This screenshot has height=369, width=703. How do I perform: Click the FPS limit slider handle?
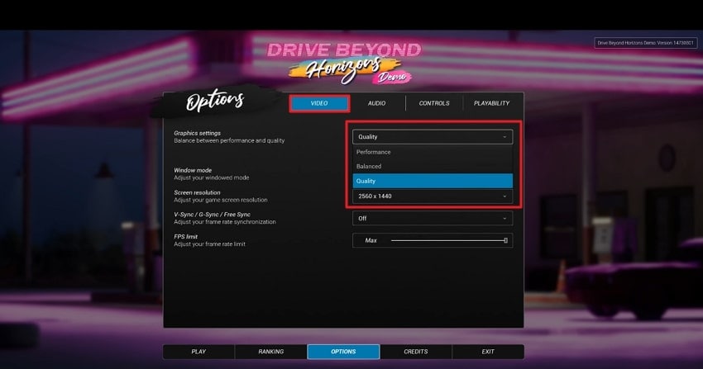(505, 240)
